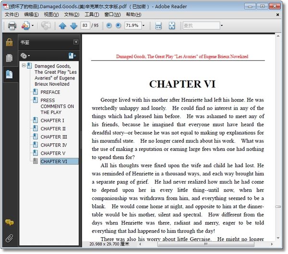Jump to CHAPTER II bookmark
This screenshot has height=254, width=288.
53,129
